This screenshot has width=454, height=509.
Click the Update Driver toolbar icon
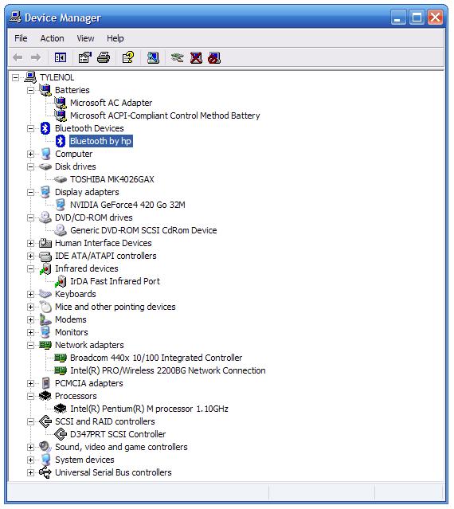(x=177, y=58)
